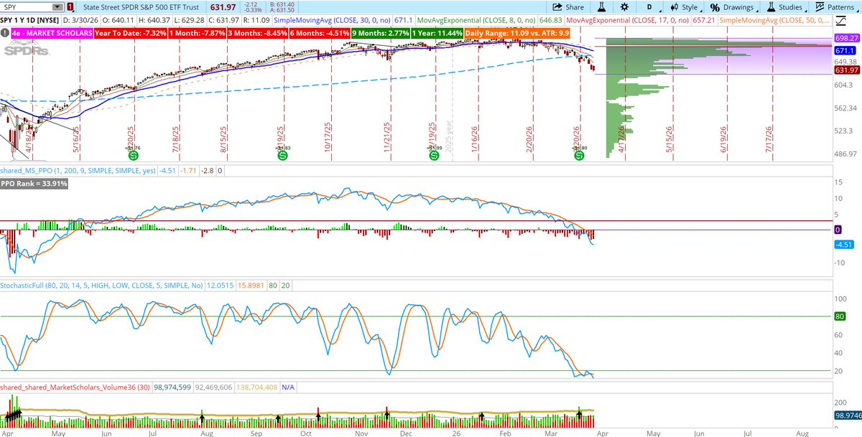Screen dimensions: 862x437
Task: Click the dividend icon near 6/20/25 marker
Action: click(x=132, y=155)
